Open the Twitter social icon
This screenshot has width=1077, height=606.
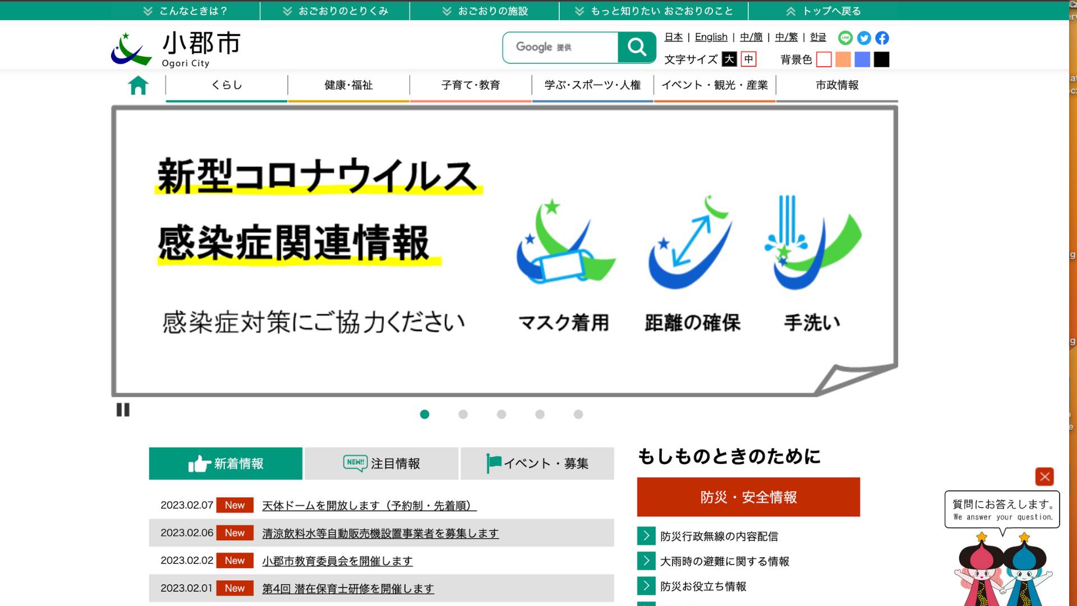point(864,38)
